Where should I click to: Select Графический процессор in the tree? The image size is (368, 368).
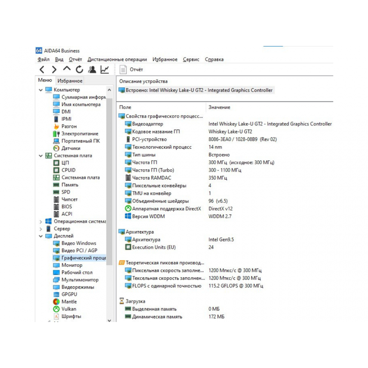click(79, 258)
